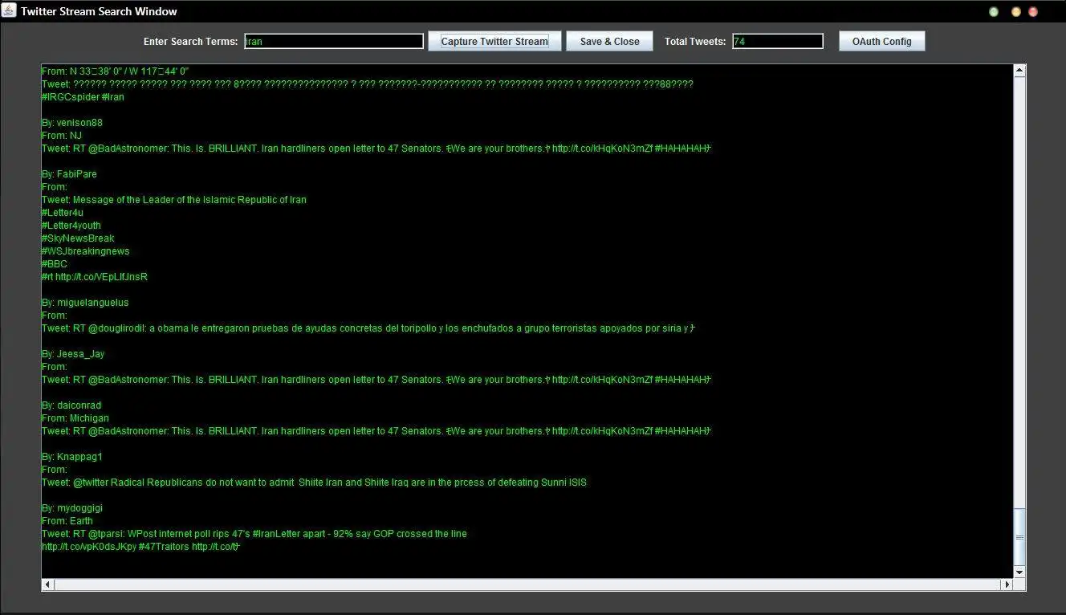Click the vertical scrollbar up arrow
The height and width of the screenshot is (615, 1066).
(1019, 71)
